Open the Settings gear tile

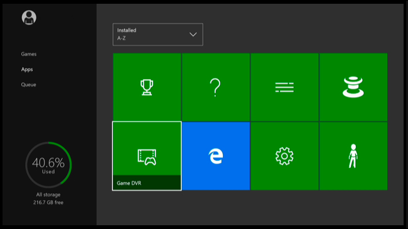(284, 156)
